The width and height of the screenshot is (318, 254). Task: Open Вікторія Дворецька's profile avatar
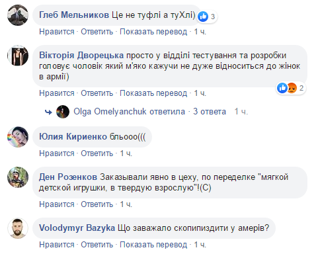pyautogui.click(x=18, y=56)
